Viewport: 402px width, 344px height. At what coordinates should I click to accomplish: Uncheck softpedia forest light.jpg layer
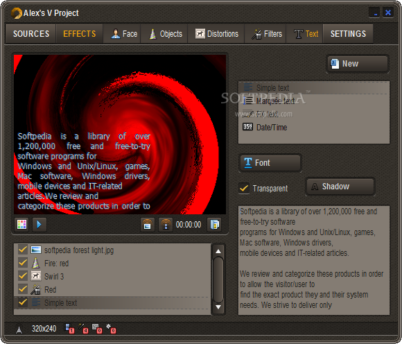click(23, 250)
